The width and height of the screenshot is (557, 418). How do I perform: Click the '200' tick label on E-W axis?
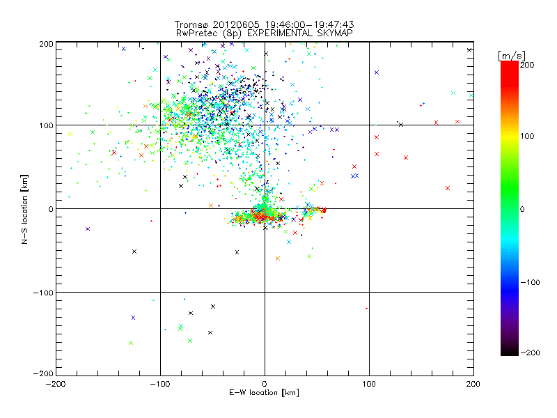[473, 384]
